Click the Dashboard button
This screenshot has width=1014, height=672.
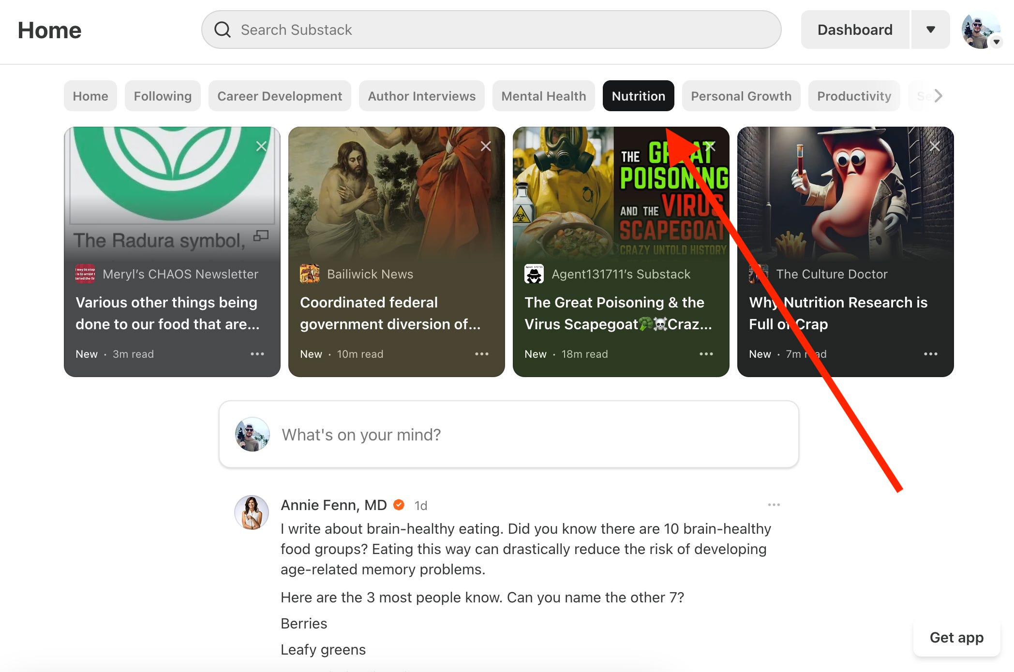tap(854, 29)
